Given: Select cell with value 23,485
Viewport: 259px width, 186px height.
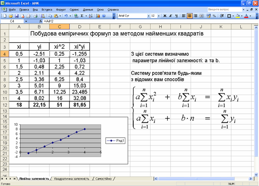Looking at the screenshot, I should pyautogui.click(x=79, y=92).
